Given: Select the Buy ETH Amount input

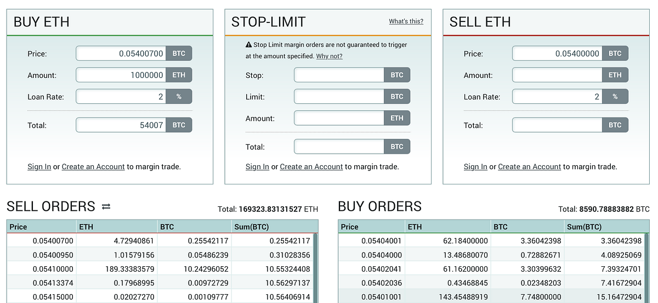Looking at the screenshot, I should (121, 75).
